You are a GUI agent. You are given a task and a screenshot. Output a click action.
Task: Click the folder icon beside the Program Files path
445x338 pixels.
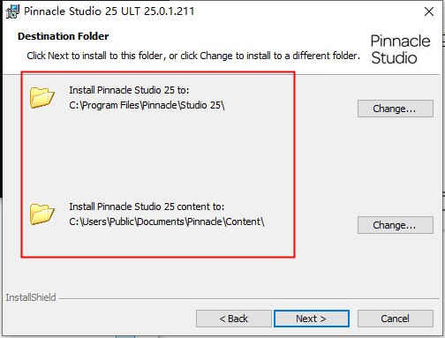tap(42, 98)
